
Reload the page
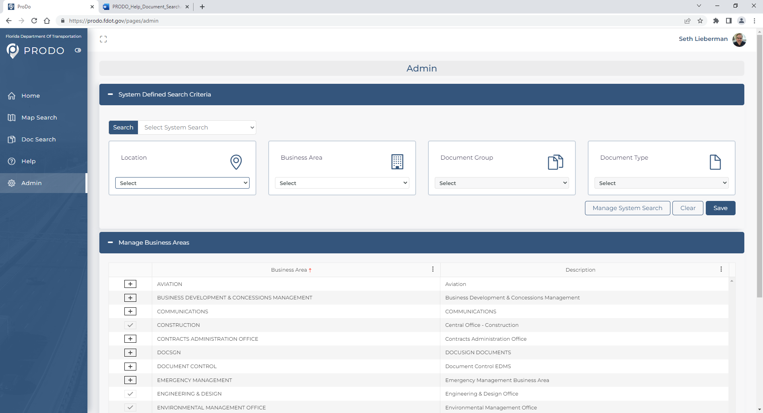[34, 21]
